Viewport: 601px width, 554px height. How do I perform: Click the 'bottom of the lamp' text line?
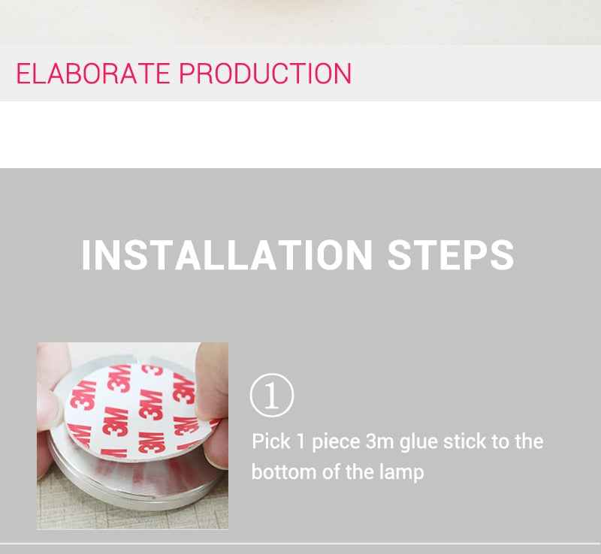tap(337, 472)
